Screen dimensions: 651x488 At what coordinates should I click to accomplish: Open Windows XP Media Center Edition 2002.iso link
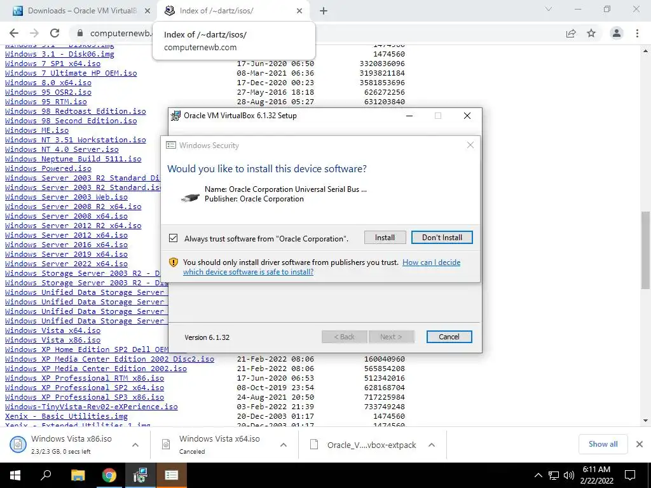click(x=96, y=369)
